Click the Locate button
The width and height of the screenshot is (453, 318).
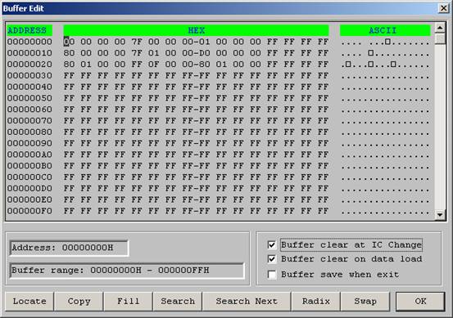point(29,302)
